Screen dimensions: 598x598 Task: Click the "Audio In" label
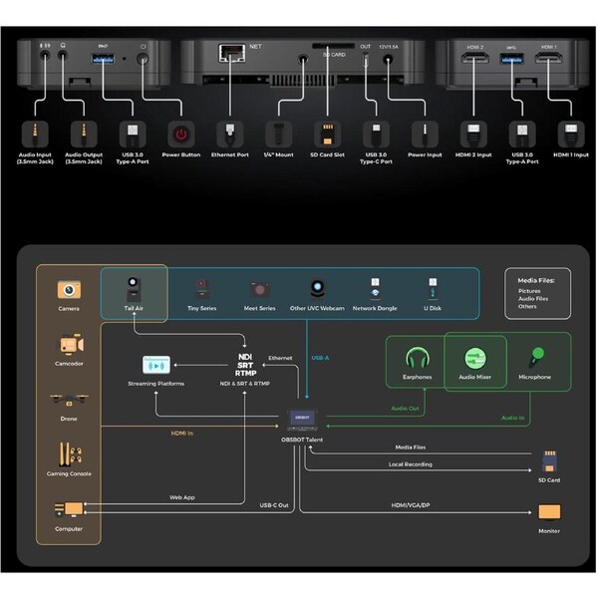click(x=513, y=418)
